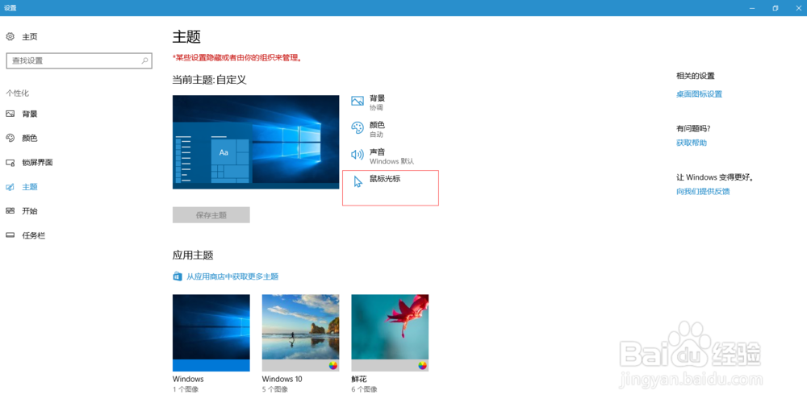Open 开始 settings page
Screen dimensions: 807x407
point(30,210)
